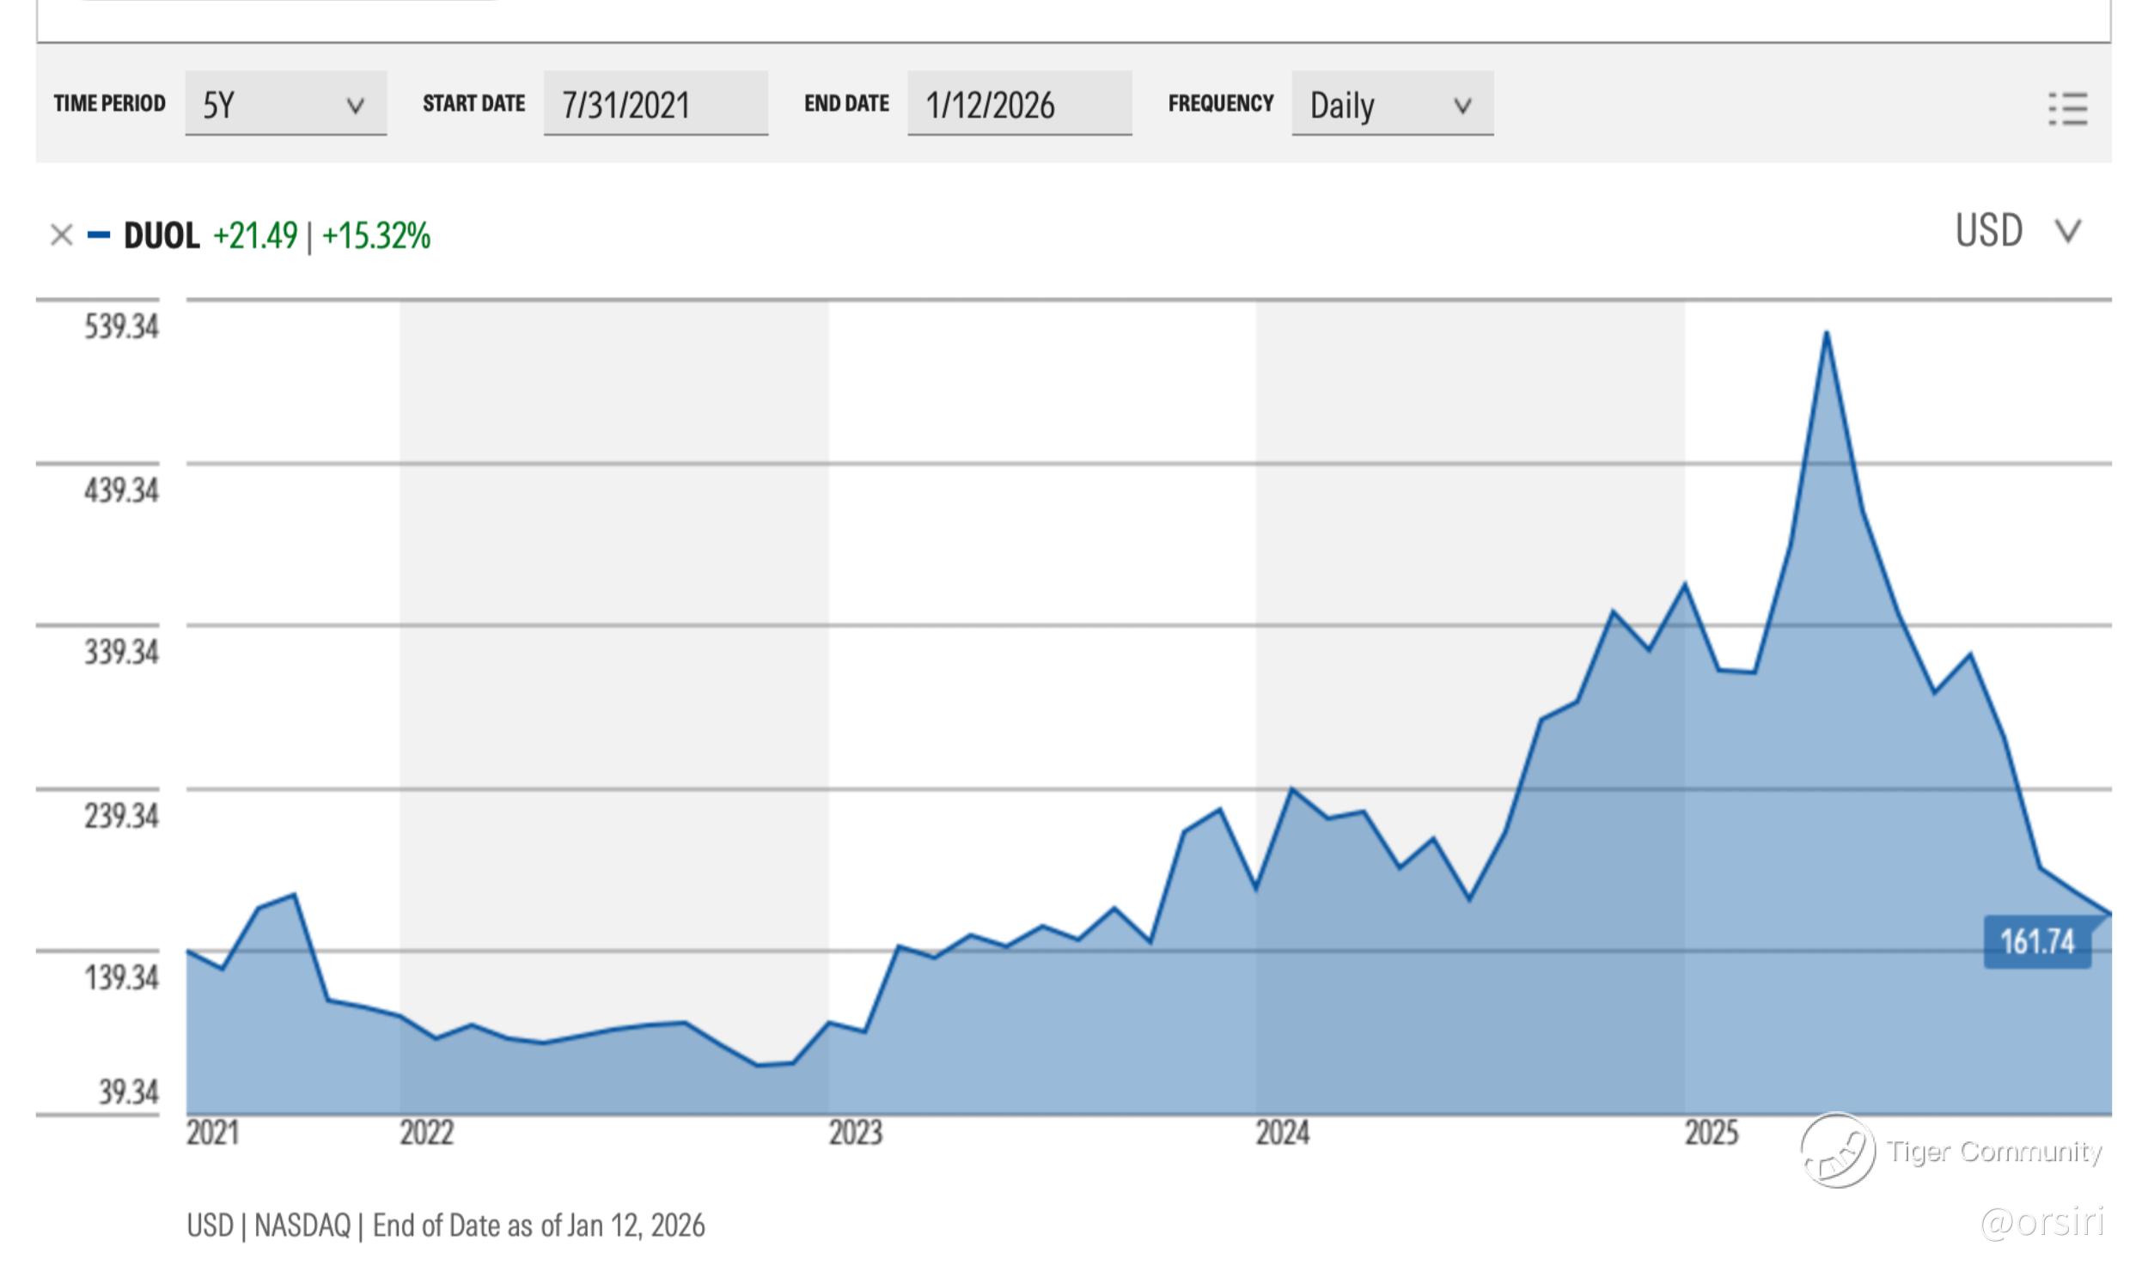Click the Tiger Community watermark text
Image resolution: width=2148 pixels, height=1271 pixels.
tap(1994, 1151)
